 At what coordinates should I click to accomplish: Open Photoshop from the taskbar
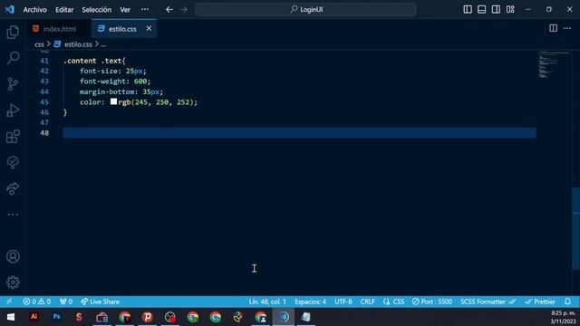(56, 317)
